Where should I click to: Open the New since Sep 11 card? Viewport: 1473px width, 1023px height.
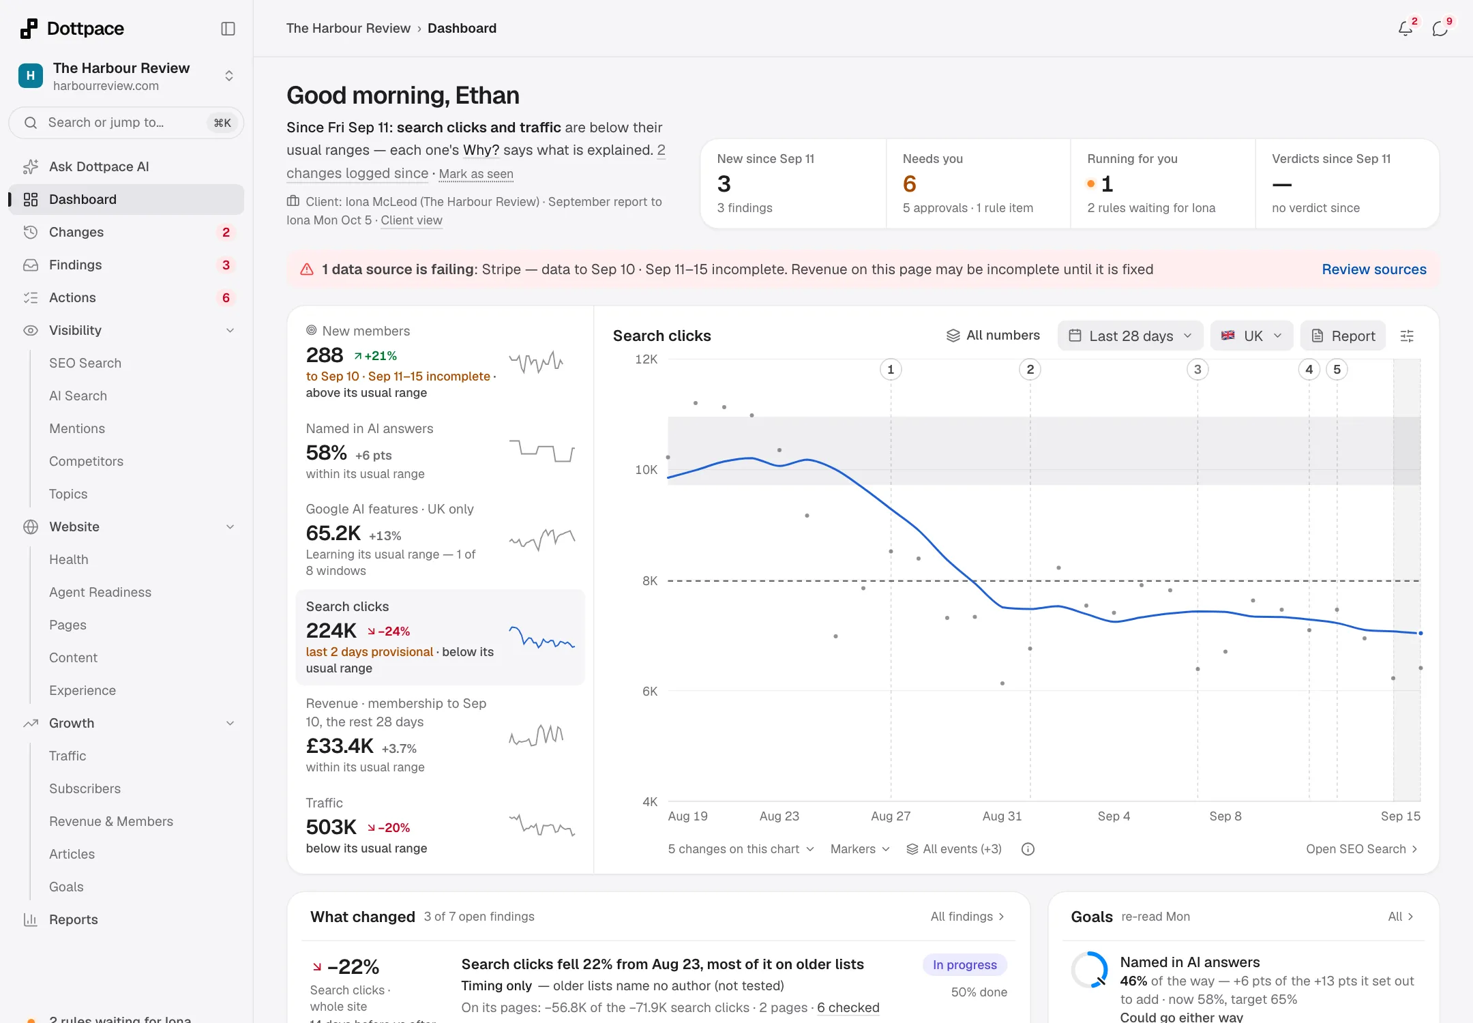pyautogui.click(x=793, y=183)
